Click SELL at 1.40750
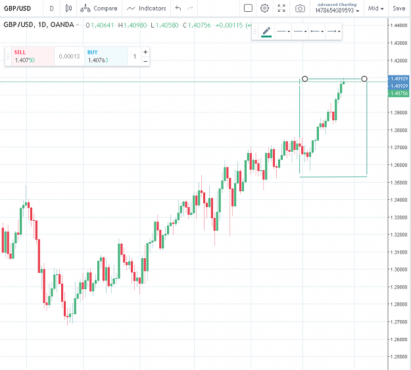411x370 pixels. coord(33,57)
